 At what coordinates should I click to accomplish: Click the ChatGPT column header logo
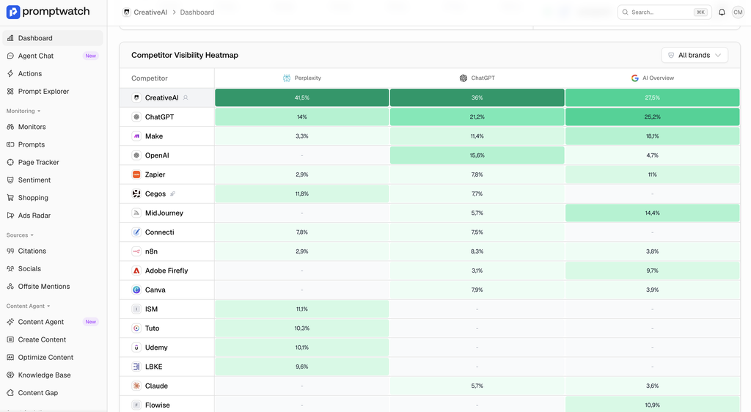(x=464, y=78)
